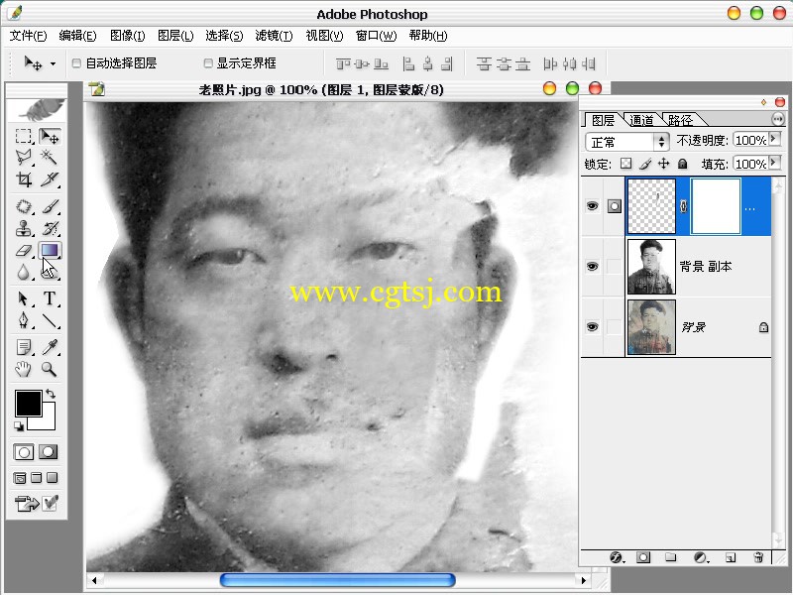Switch to 通道 tab
Screen dimensions: 793x595
(641, 120)
